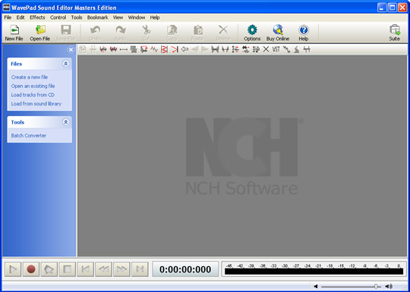Open the Window menu
The image size is (410, 292).
tap(137, 17)
